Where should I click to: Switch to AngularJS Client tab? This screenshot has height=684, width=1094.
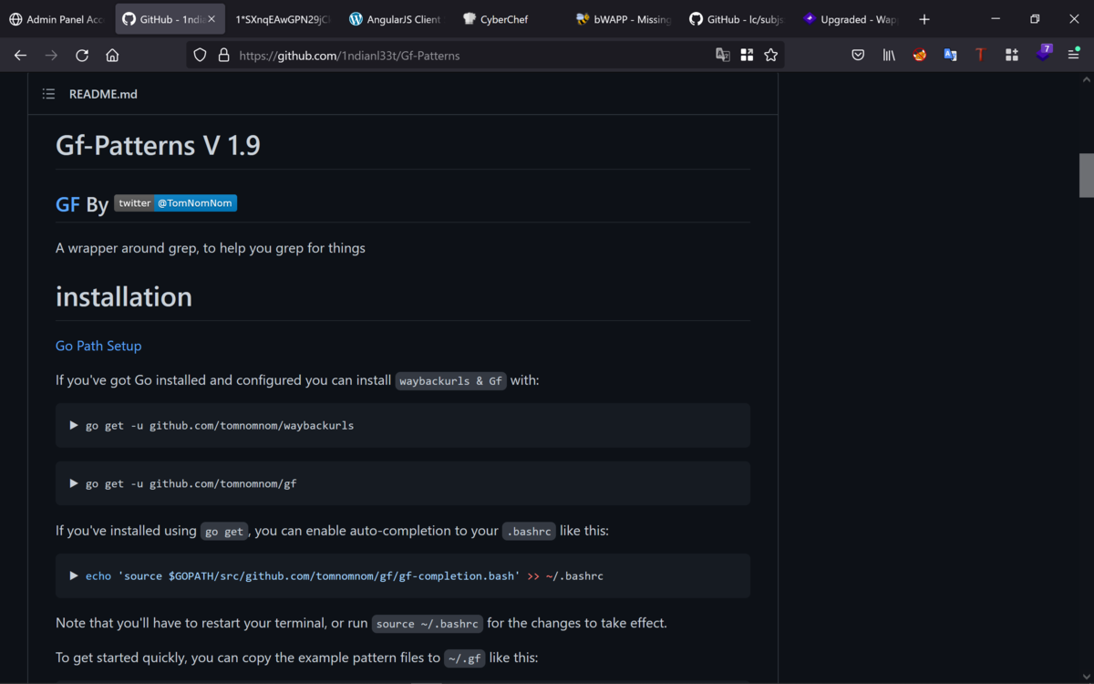click(x=395, y=19)
